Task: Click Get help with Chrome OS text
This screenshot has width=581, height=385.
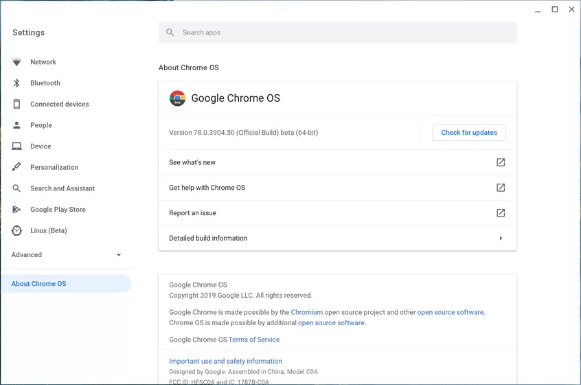Action: tap(207, 188)
